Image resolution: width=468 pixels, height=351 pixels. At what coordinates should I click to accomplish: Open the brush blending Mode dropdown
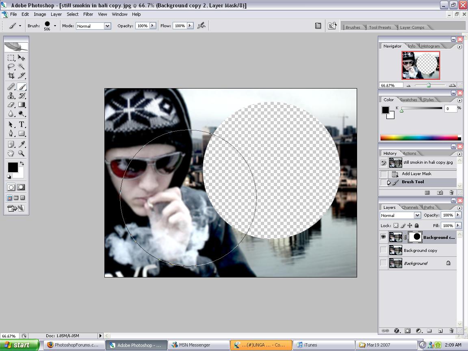point(107,26)
